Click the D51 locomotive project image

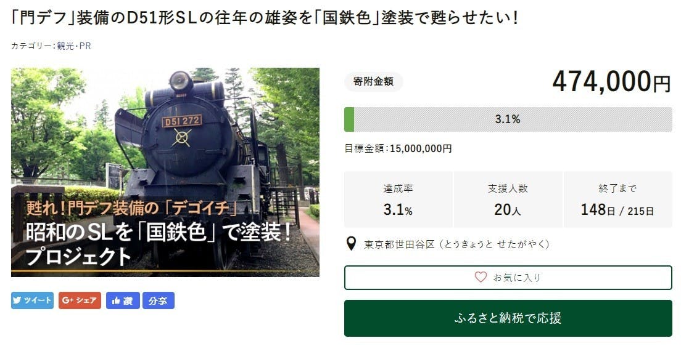[165, 172]
